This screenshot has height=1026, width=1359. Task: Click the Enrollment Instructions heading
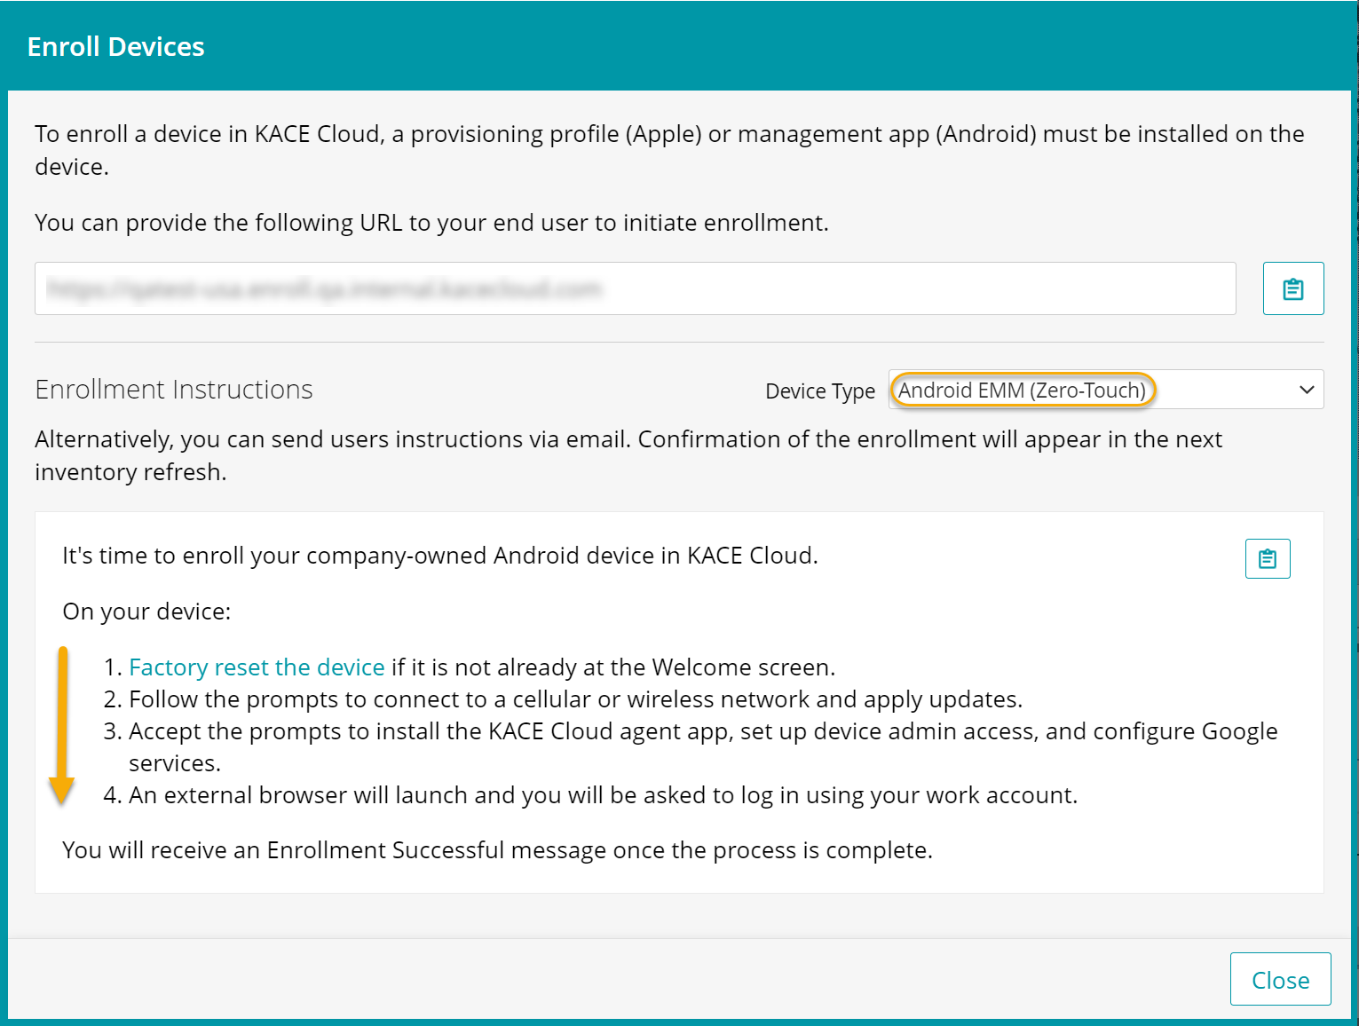(174, 390)
